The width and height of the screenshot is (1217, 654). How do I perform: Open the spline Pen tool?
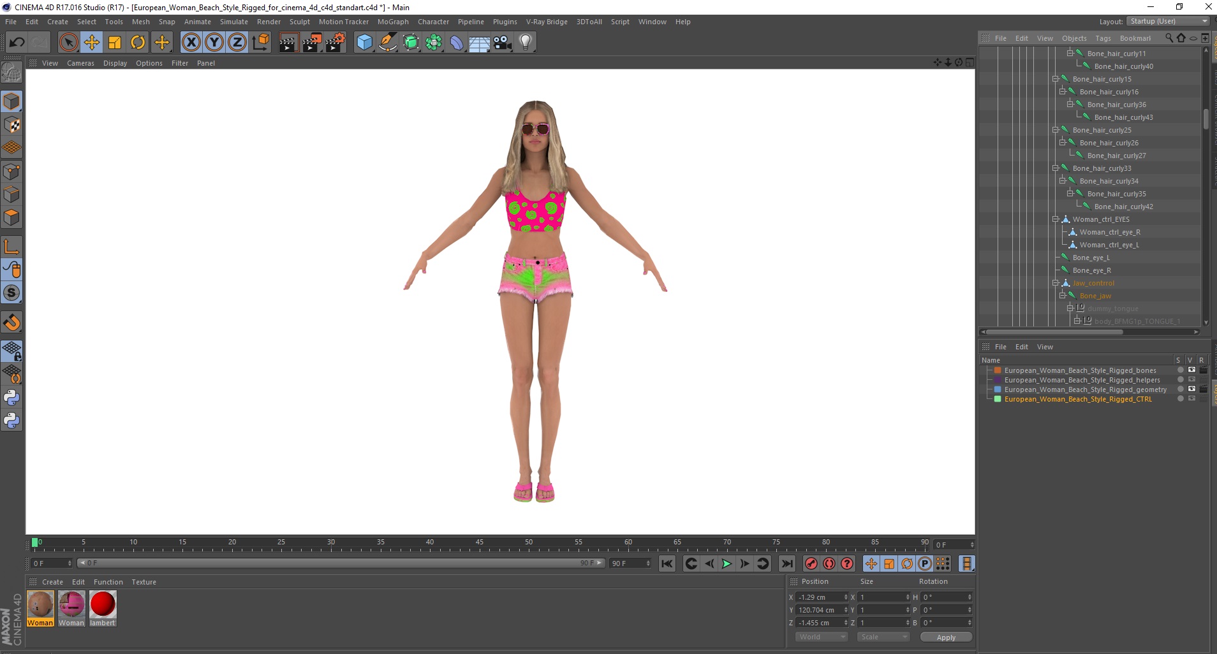pos(387,43)
